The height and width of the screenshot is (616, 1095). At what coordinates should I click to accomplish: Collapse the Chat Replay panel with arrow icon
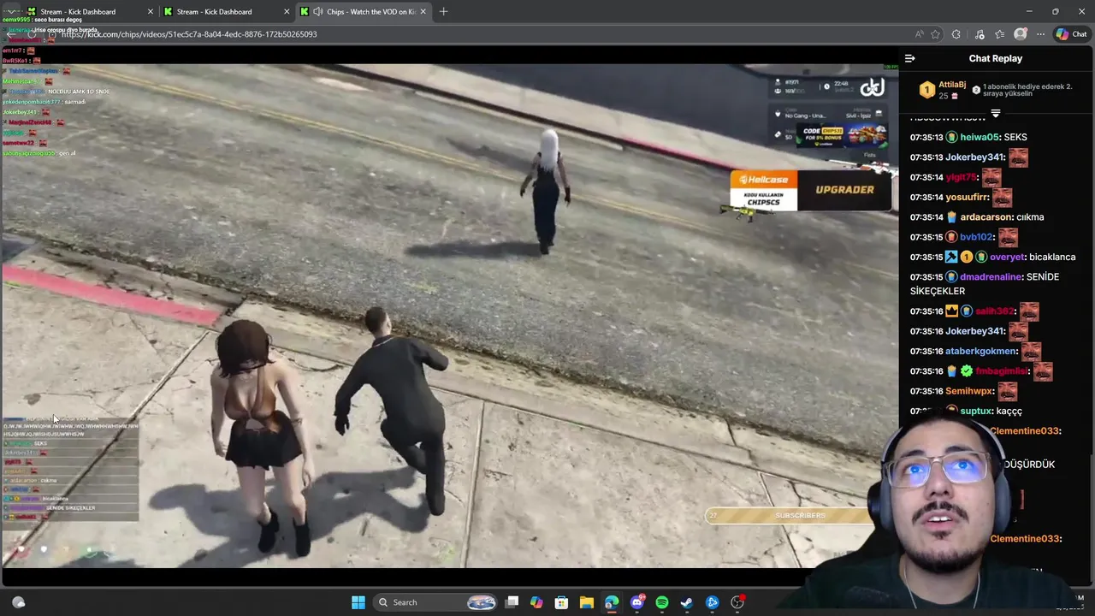point(909,58)
